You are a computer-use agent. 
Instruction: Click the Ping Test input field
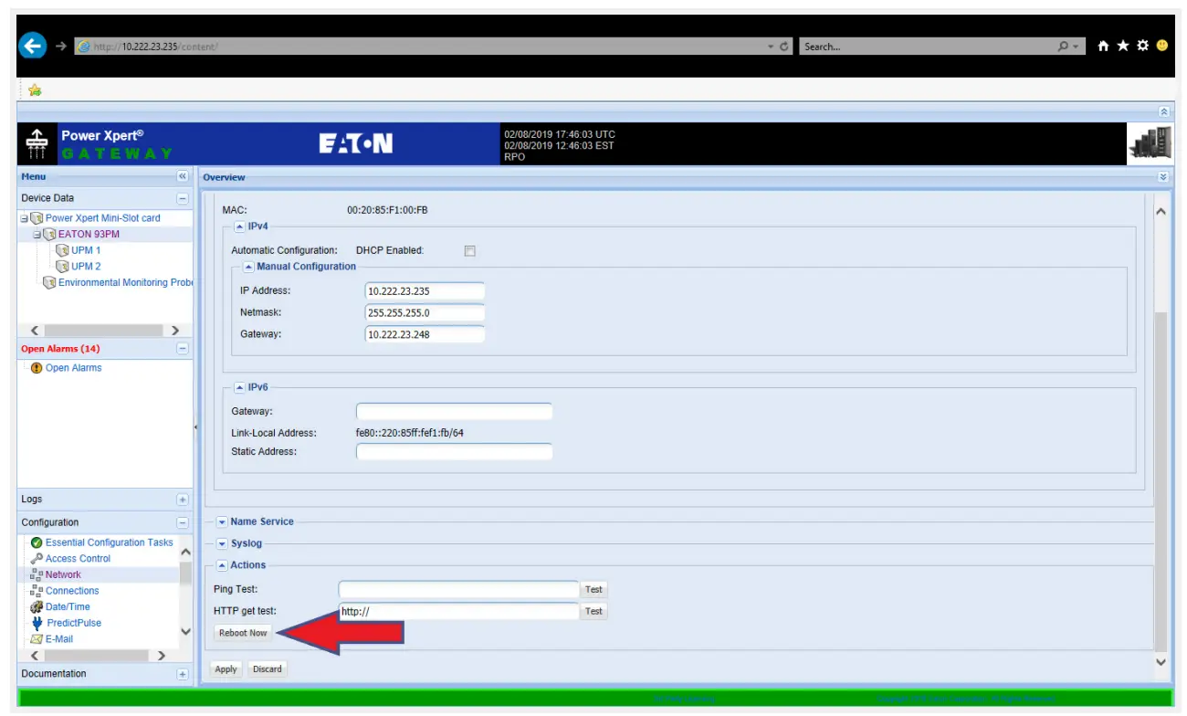click(458, 590)
